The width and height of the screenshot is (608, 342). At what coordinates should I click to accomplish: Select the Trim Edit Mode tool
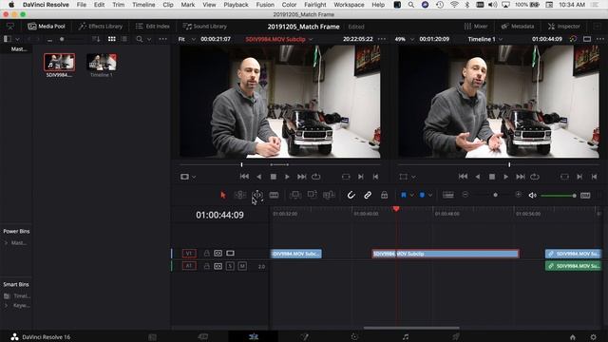(240, 195)
